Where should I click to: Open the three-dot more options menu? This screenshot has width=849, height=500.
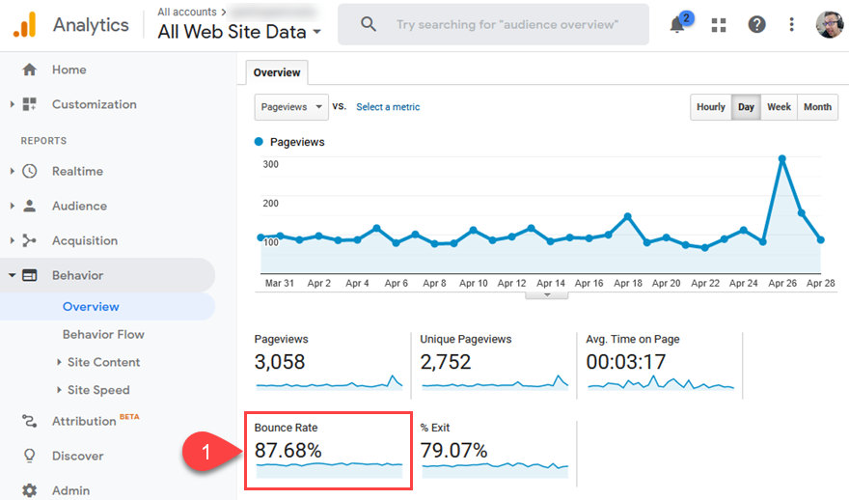[792, 25]
